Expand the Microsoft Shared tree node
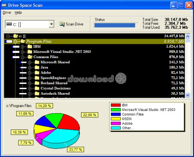194x157 pixels. [x=30, y=62]
